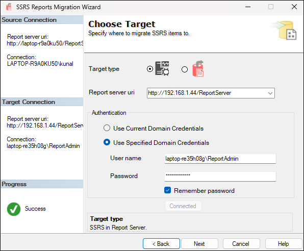Select Use Current Domain Credentials option
The height and width of the screenshot is (251, 304).
coord(107,128)
